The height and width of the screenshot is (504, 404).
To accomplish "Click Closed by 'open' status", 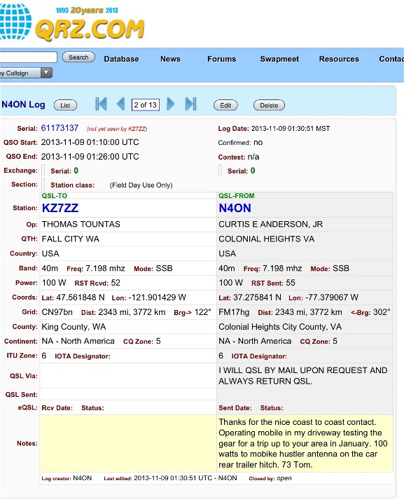I will tap(284, 478).
